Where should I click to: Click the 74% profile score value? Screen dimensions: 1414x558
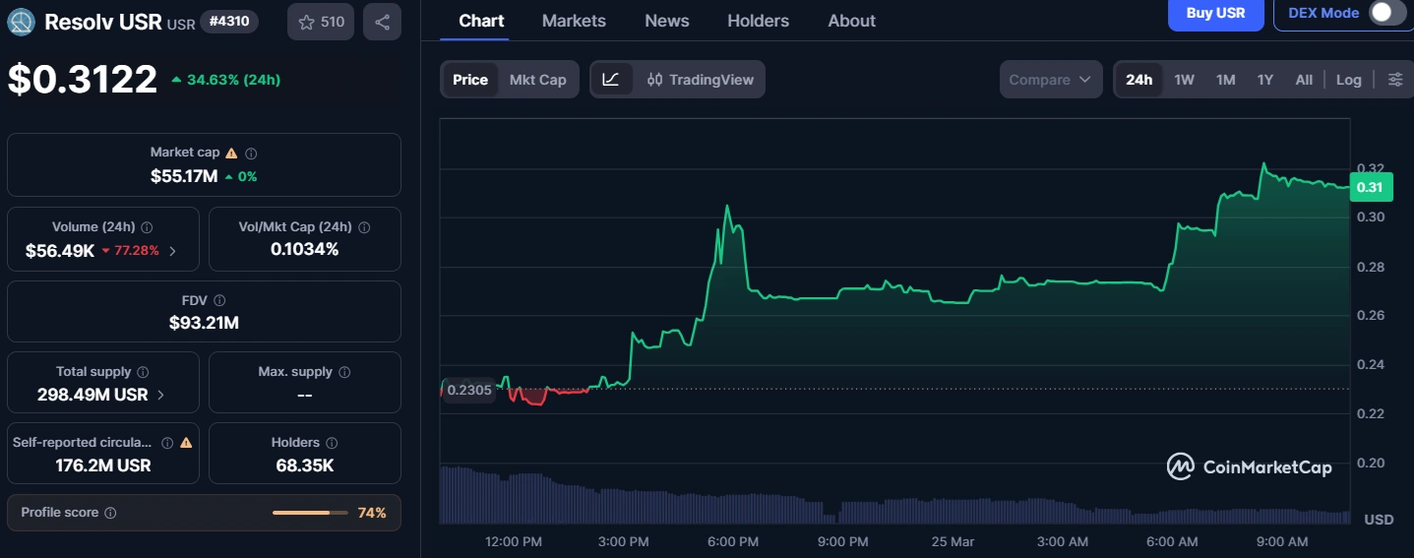pos(372,513)
